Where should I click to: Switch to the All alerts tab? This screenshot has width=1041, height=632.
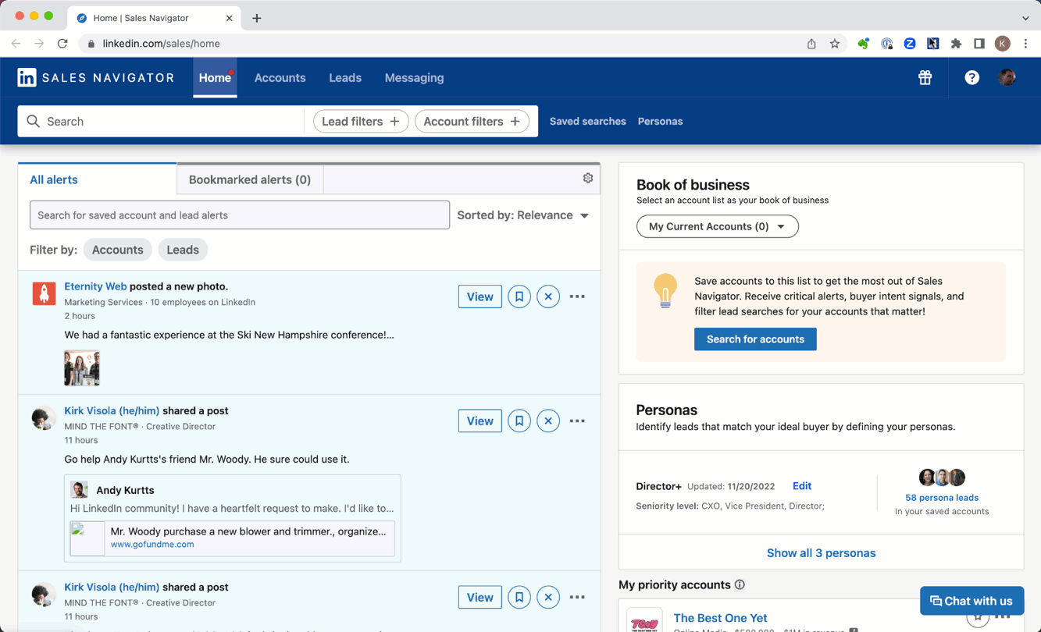tap(98, 179)
